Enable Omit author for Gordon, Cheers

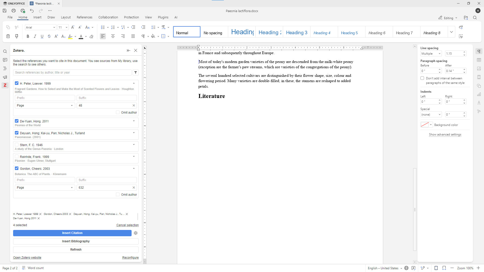[118, 194]
